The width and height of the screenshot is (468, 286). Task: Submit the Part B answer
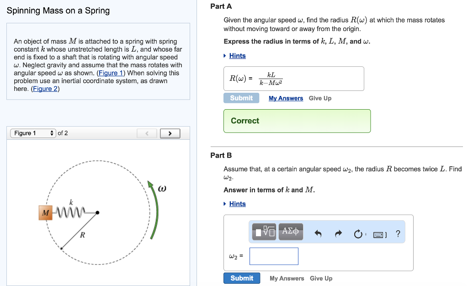pyautogui.click(x=241, y=278)
